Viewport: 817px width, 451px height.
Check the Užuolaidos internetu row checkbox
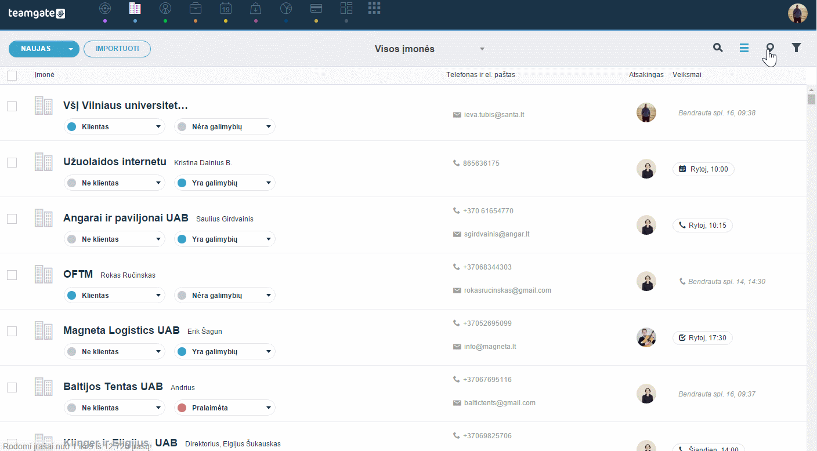tap(12, 163)
